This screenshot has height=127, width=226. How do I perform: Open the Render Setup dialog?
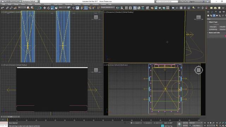(x=152, y=8)
